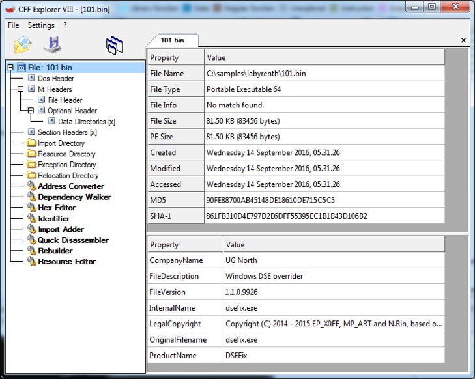Open the Import Directory folder icon
The height and width of the screenshot is (379, 475).
coord(31,143)
